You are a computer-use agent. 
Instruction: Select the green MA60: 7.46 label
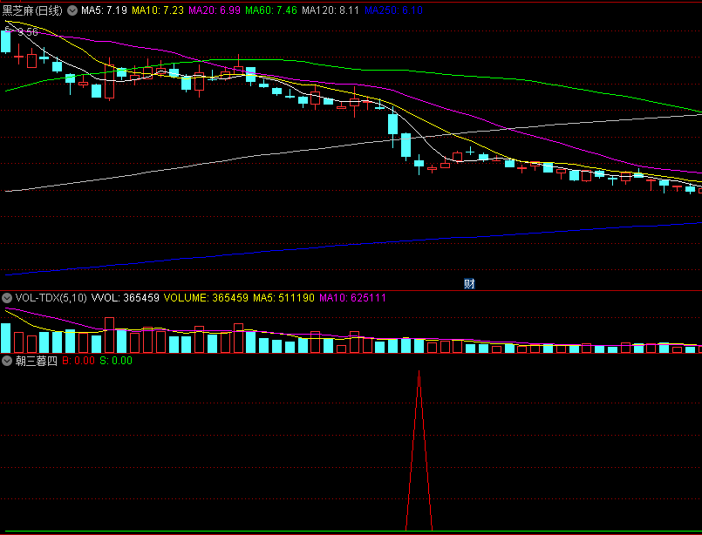point(271,10)
